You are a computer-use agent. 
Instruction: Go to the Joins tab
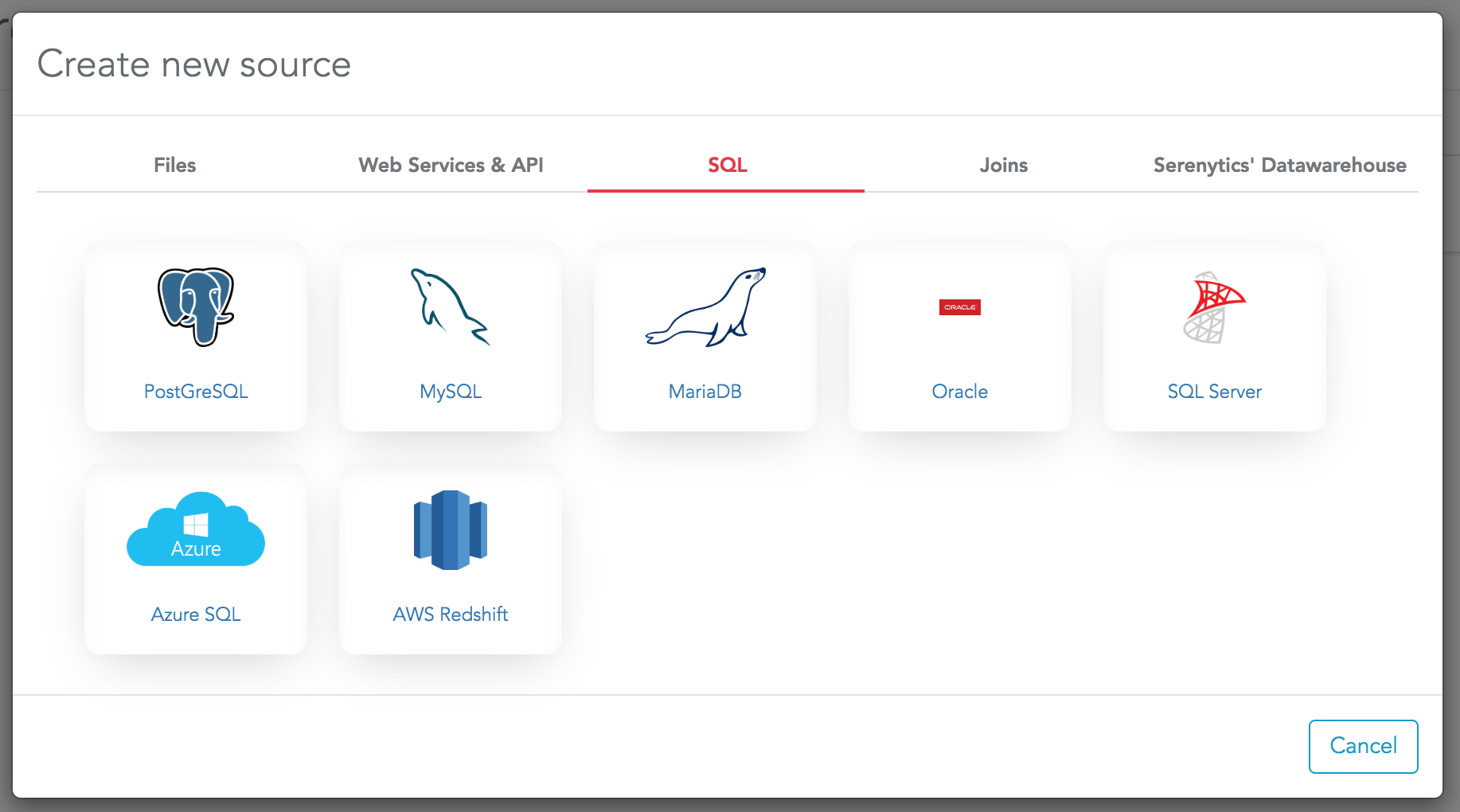[1003, 165]
